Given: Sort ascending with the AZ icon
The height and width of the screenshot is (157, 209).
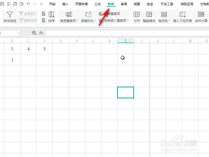Looking at the screenshot, I should 43,14.
